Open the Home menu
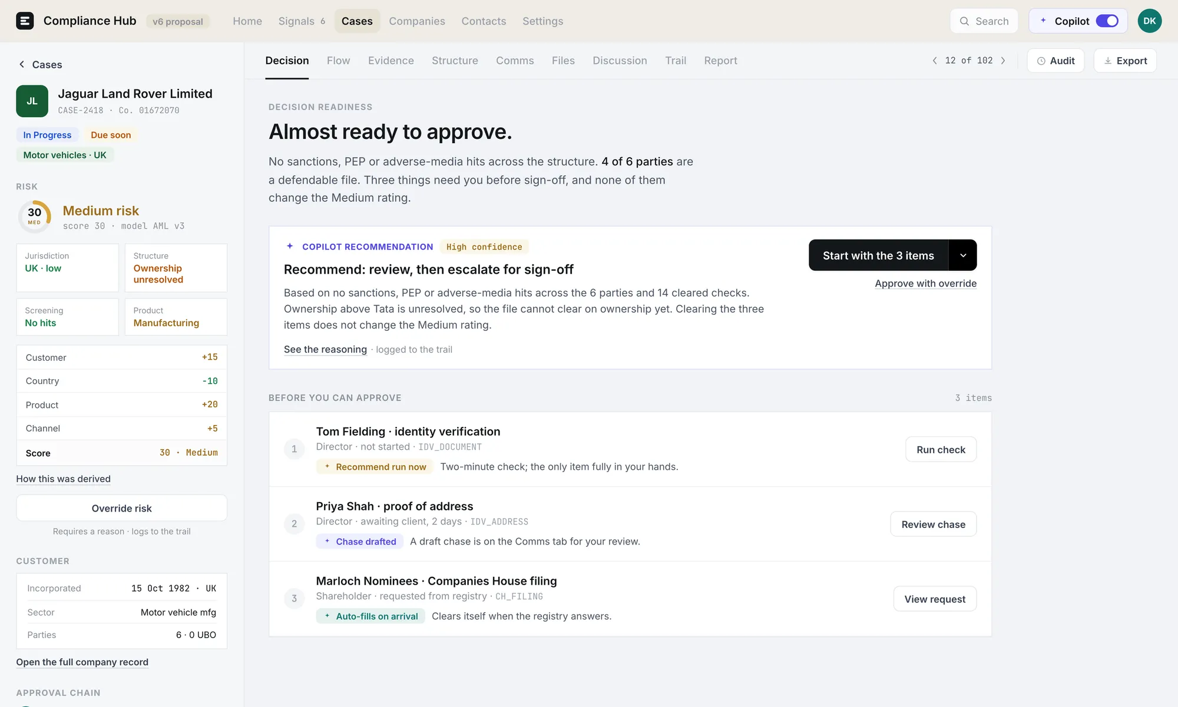 pos(247,21)
